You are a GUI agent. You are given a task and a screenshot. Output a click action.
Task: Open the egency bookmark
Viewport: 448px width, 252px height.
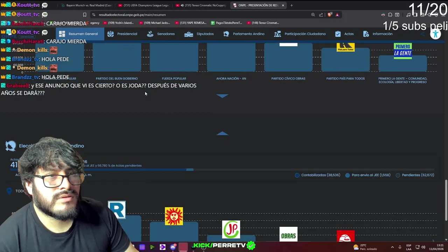(x=95, y=23)
